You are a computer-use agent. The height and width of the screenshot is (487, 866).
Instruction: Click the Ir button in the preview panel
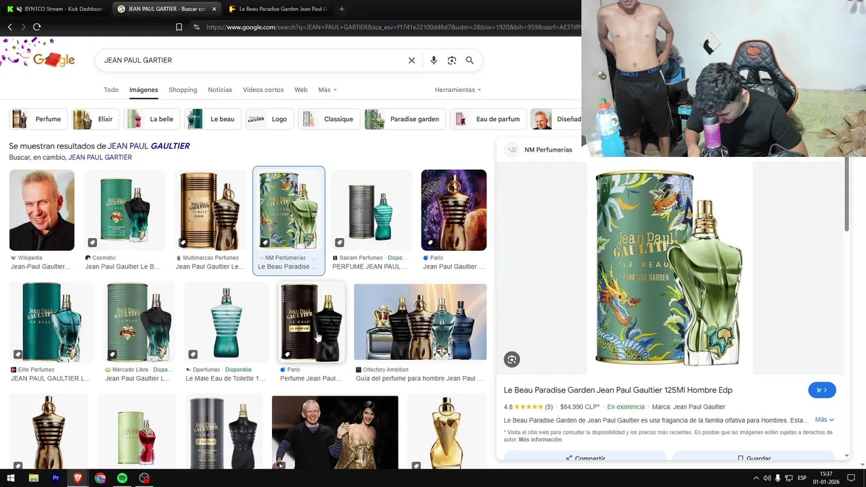tap(822, 390)
